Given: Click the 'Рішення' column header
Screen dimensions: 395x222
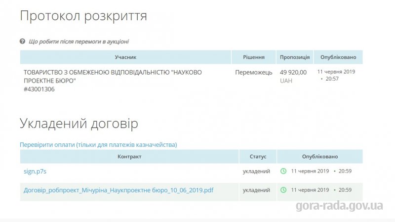Looking at the screenshot, I should tap(254, 57).
